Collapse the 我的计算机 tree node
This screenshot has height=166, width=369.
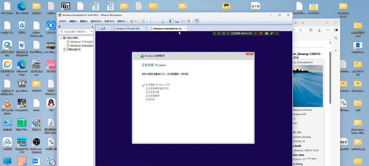(61, 38)
